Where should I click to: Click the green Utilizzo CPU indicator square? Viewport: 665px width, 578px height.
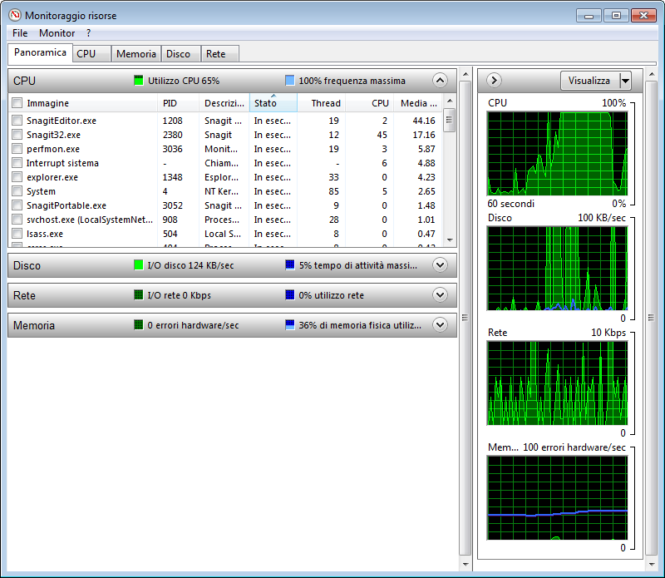(139, 81)
